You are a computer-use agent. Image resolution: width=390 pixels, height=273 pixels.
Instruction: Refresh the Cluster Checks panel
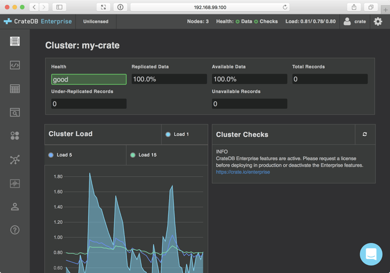365,134
